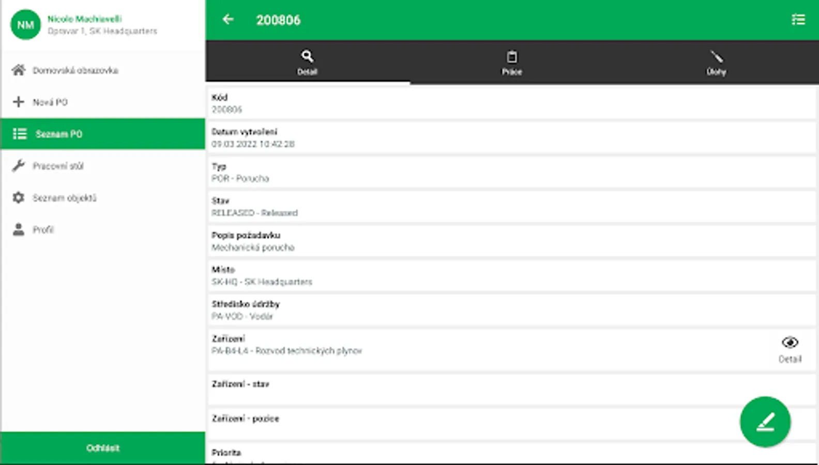This screenshot has height=465, width=819.
Task: Open Pracovní stůl in sidebar
Action: pos(103,166)
